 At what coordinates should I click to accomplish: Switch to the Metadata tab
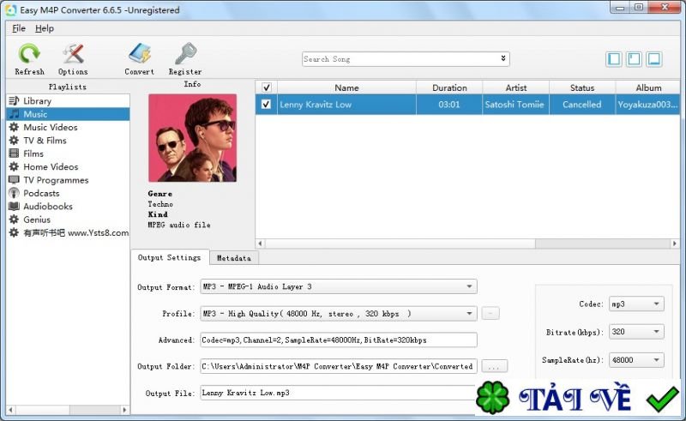click(234, 258)
